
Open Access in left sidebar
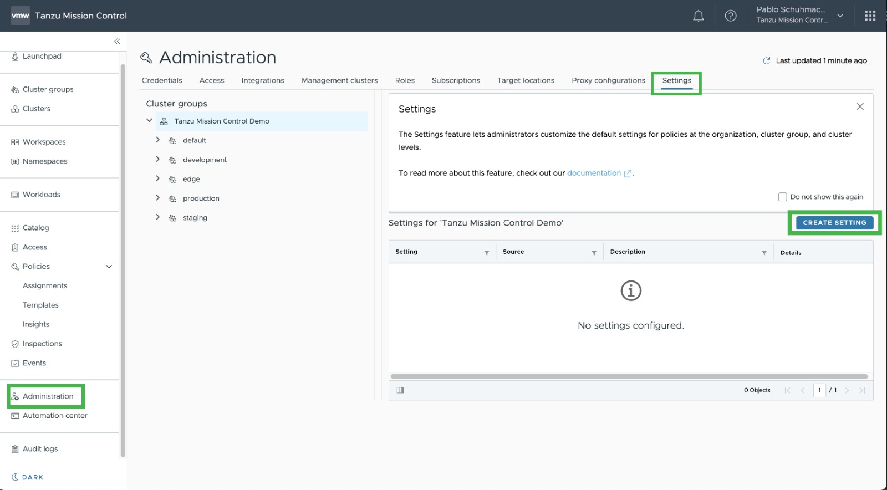pyautogui.click(x=34, y=247)
